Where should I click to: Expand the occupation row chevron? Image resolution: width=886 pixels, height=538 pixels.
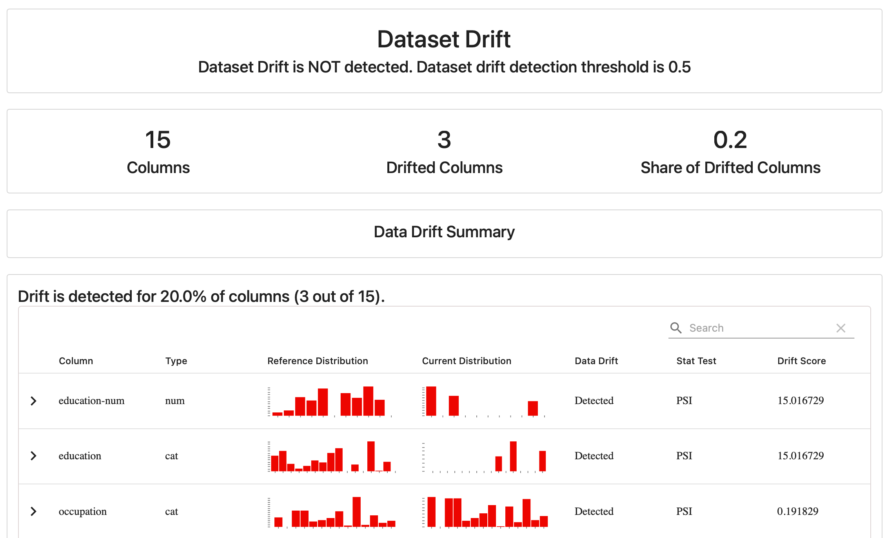34,511
